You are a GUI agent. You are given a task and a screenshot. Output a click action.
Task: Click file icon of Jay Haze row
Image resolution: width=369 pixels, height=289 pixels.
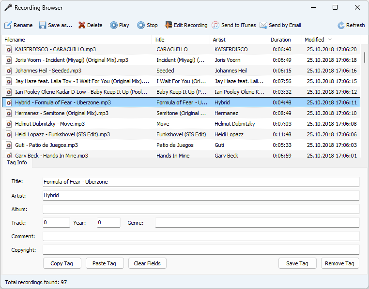(x=9, y=81)
